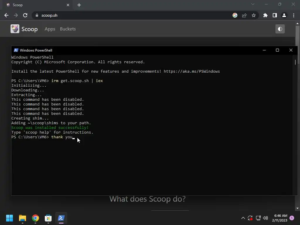300x225 pixels.
Task: Click the Scoop logo icon
Action: point(15,29)
